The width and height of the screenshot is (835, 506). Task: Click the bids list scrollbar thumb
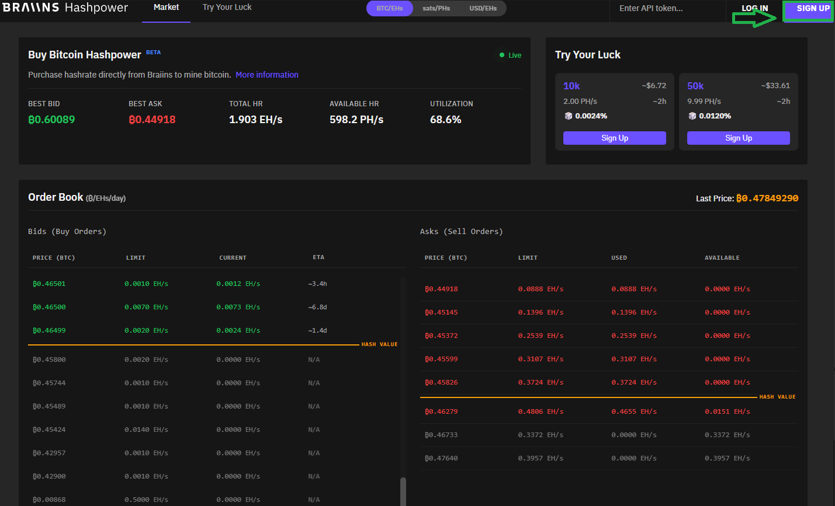(x=403, y=491)
